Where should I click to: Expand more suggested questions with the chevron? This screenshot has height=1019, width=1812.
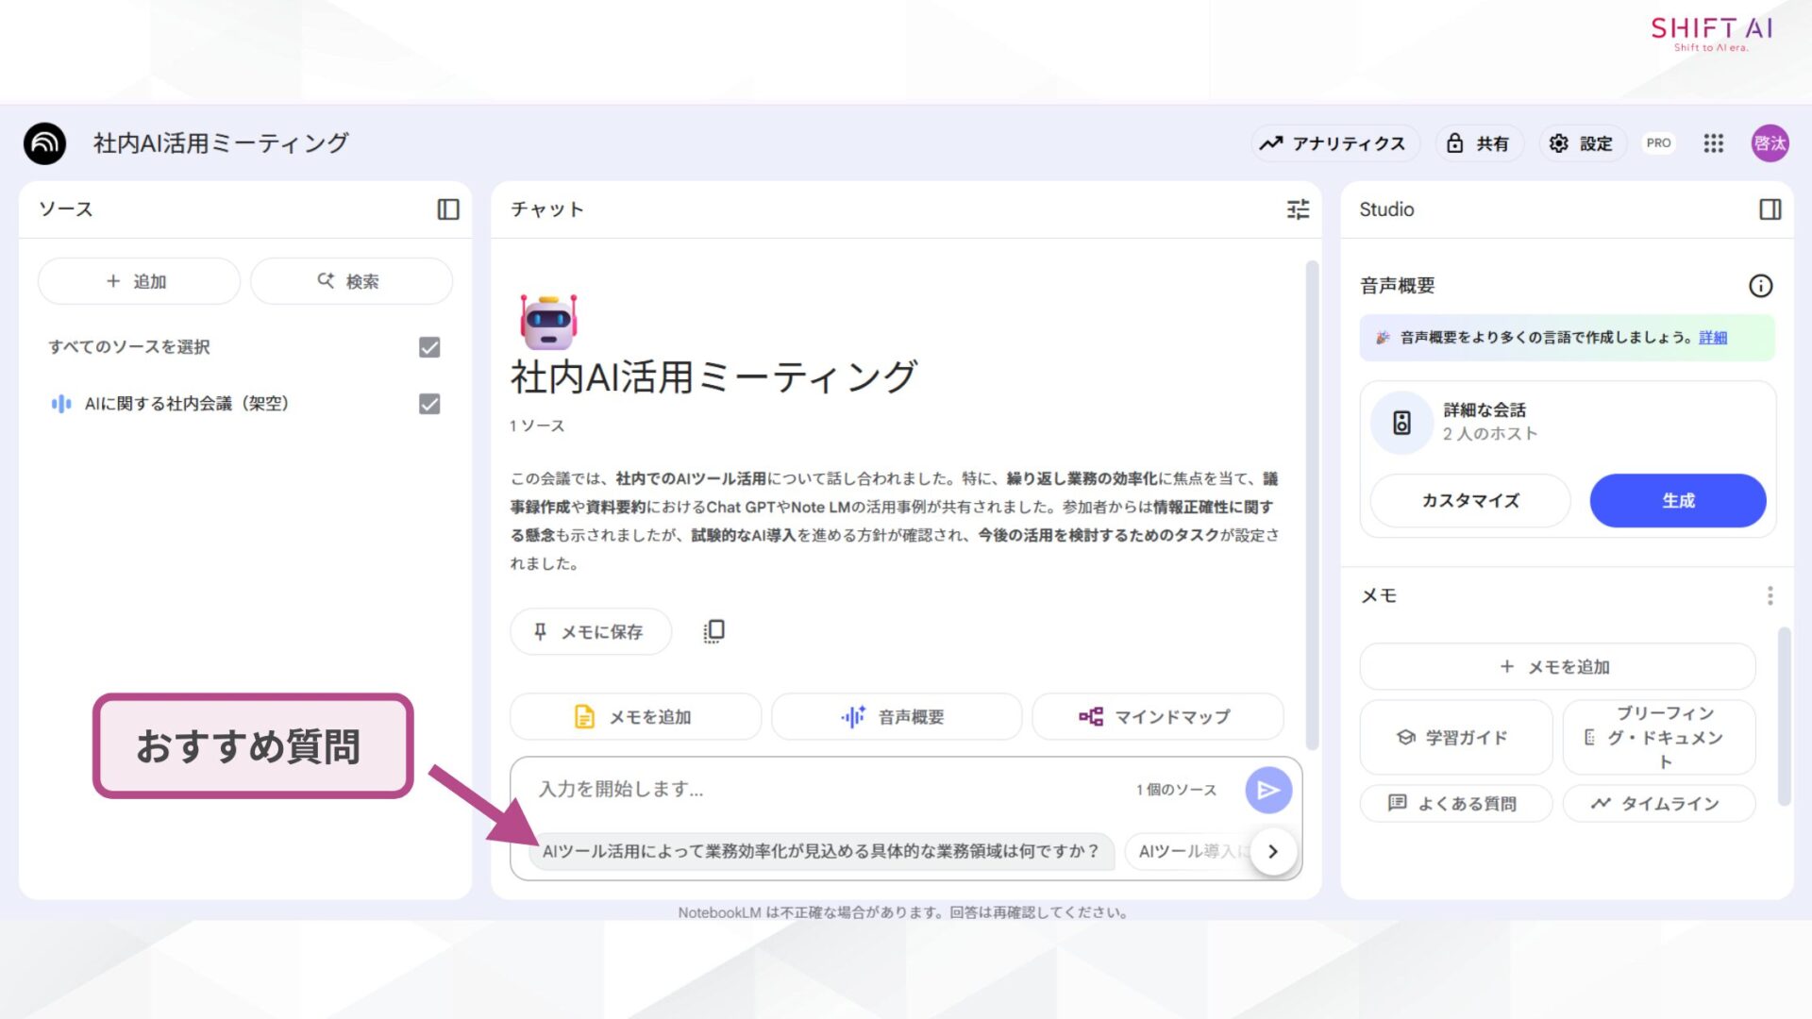tap(1272, 850)
